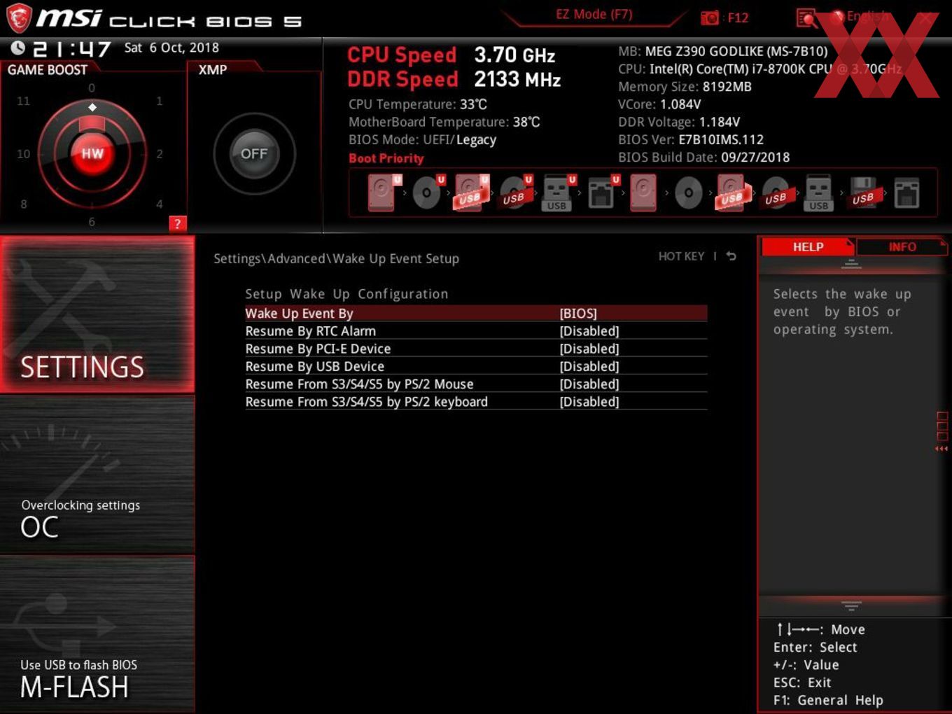
Task: Click the Boot Priority label
Action: [x=386, y=158]
